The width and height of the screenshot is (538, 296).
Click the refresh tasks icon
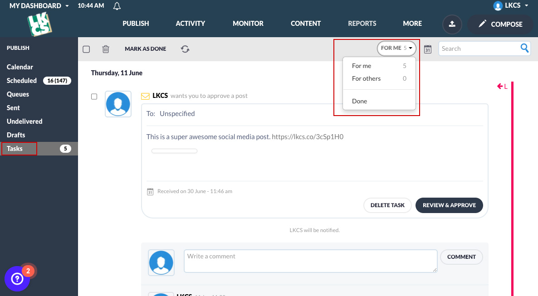[185, 49]
